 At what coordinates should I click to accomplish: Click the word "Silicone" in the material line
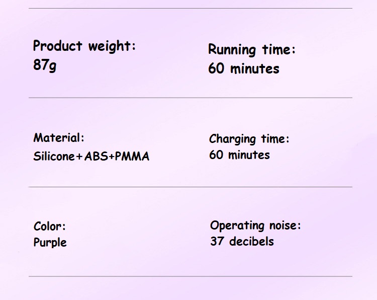point(54,156)
